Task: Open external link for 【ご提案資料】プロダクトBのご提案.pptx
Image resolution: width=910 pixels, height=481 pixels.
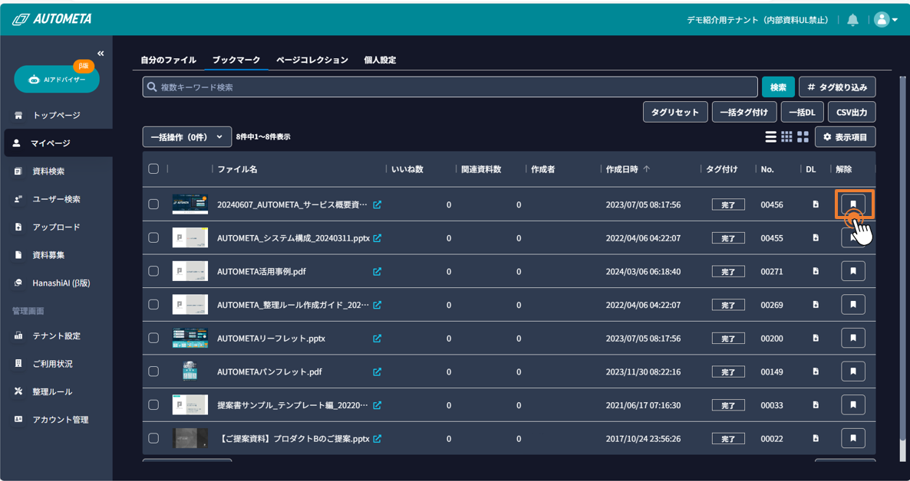Action: 378,439
